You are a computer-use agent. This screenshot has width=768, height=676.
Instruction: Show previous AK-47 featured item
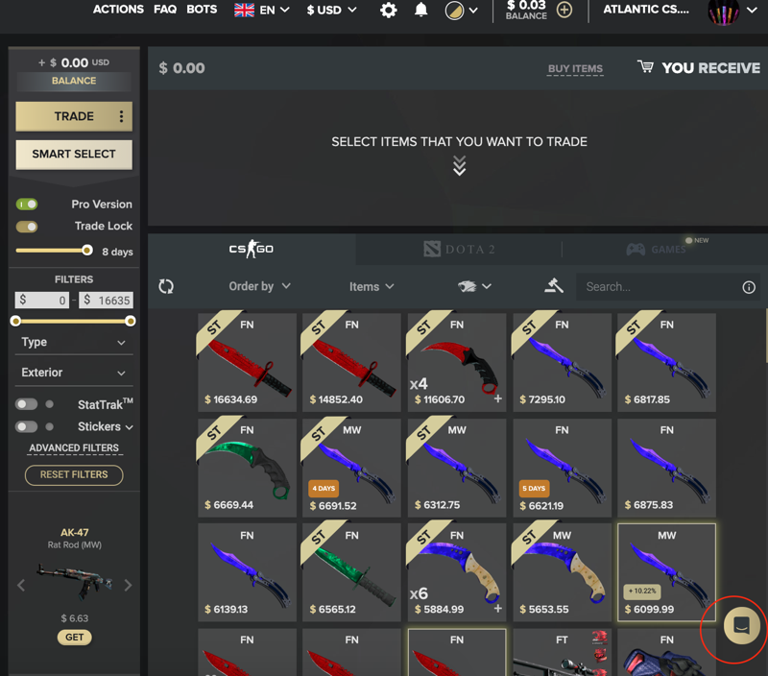(21, 585)
